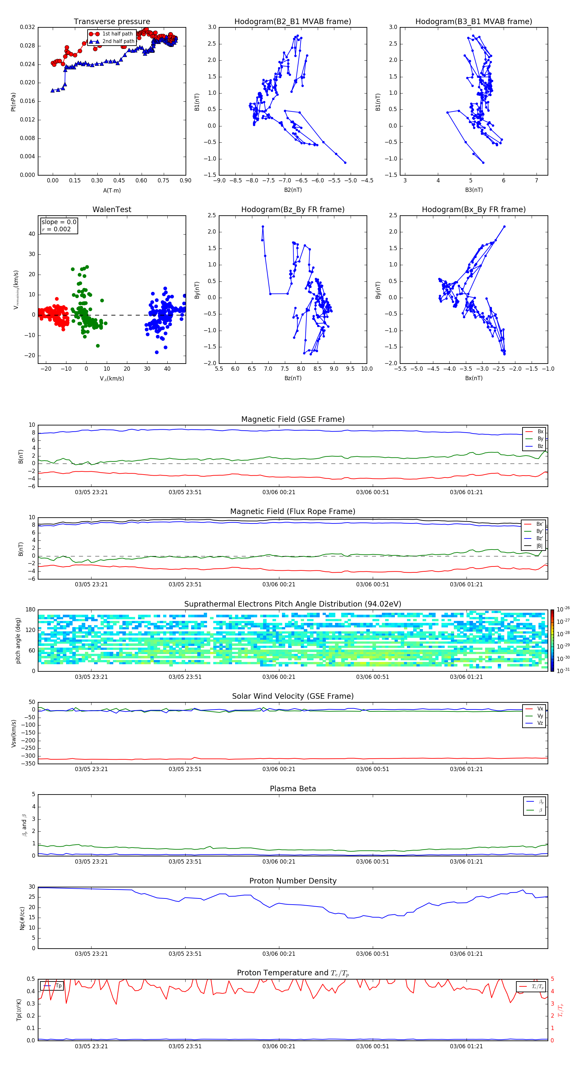Click the "Hodogram(B3_B1 MVAB frame)" title
Viewport: 586px width, 1075px height.
tap(474, 22)
